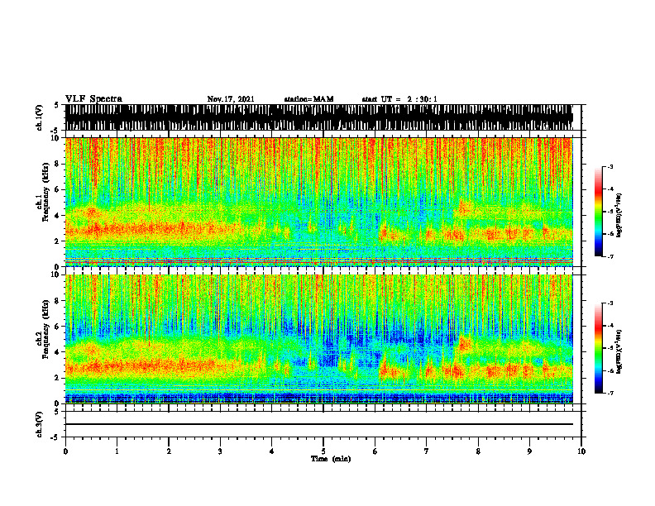Select the "Nov.17, 2021" date label
This screenshot has width=655, height=506.
[231, 99]
